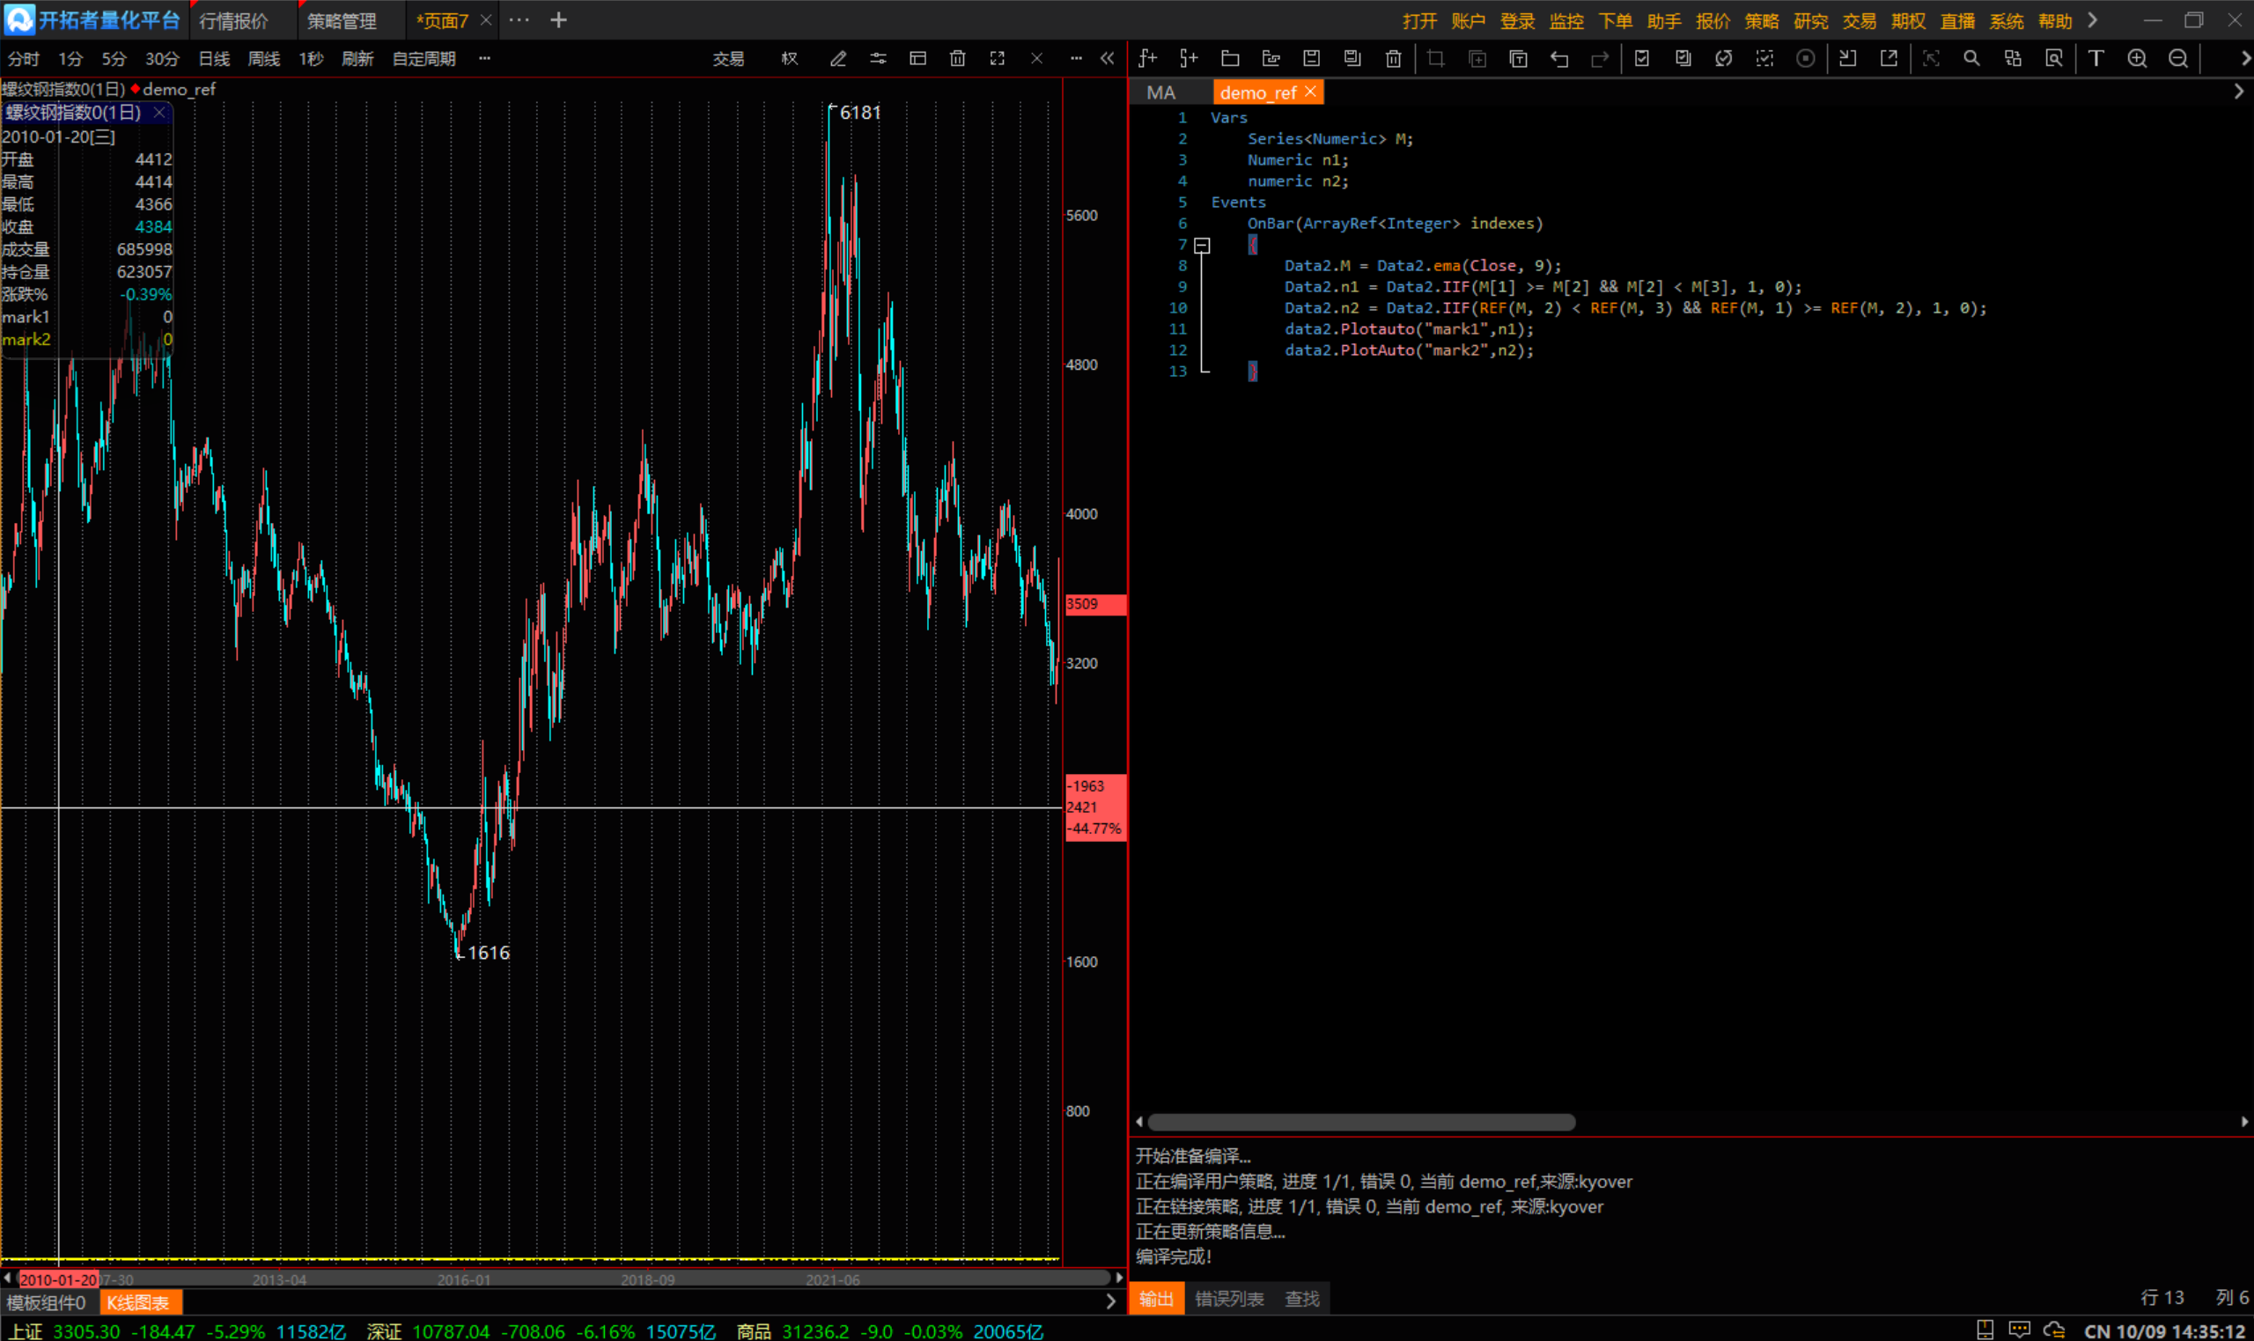
Task: Click the refresh-check compile icon
Action: point(1724,59)
